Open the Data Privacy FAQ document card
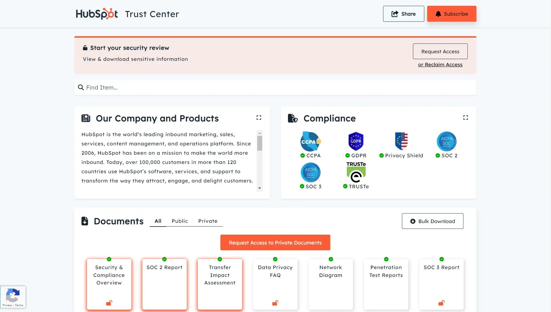The image size is (551, 312). pos(275,284)
